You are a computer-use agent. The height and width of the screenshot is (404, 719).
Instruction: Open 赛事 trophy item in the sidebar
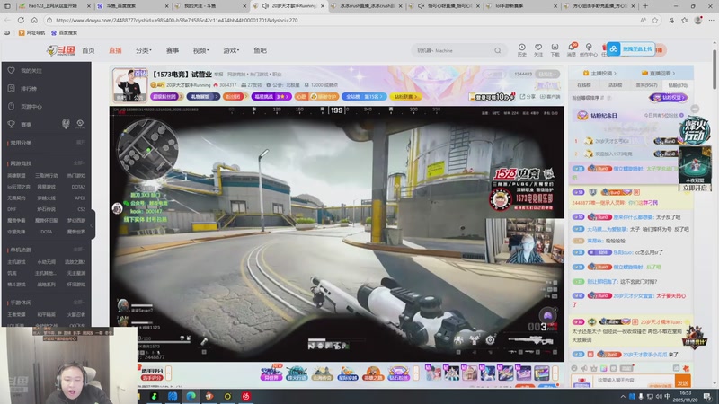[x=27, y=124]
